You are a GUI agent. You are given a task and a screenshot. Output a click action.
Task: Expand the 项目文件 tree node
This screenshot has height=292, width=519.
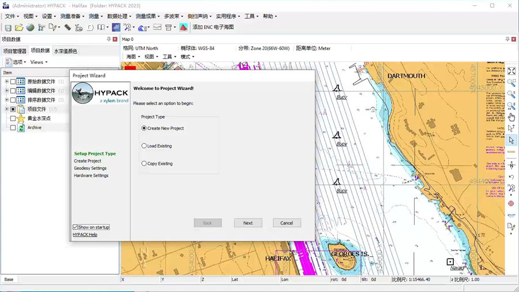6,109
